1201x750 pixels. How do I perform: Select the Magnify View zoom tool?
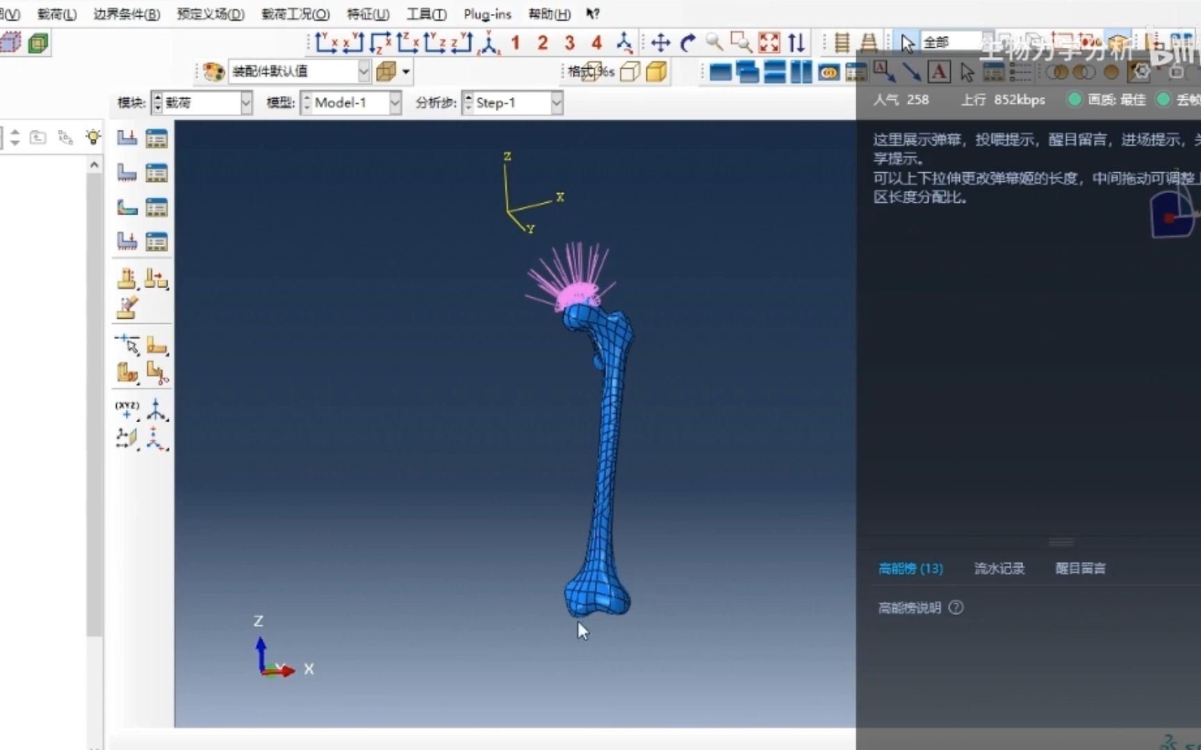(714, 42)
